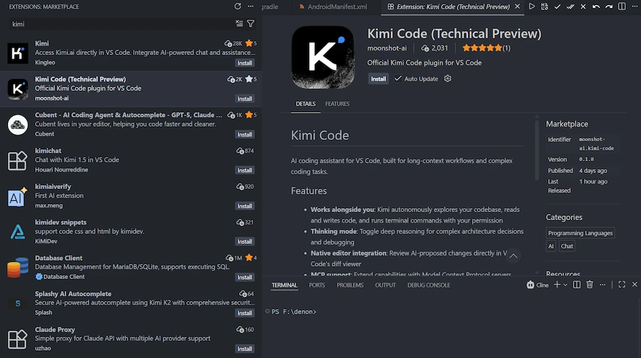The width and height of the screenshot is (641, 358).
Task: Open the Claude Proxy extension icon
Action: [18, 339]
